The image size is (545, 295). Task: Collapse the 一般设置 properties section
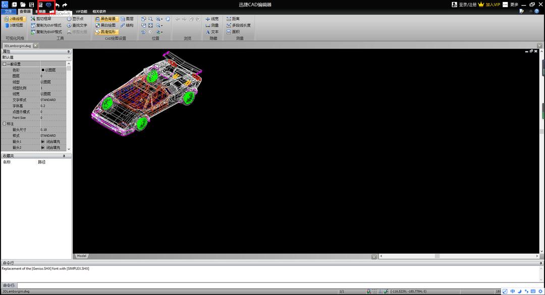(x=5, y=64)
